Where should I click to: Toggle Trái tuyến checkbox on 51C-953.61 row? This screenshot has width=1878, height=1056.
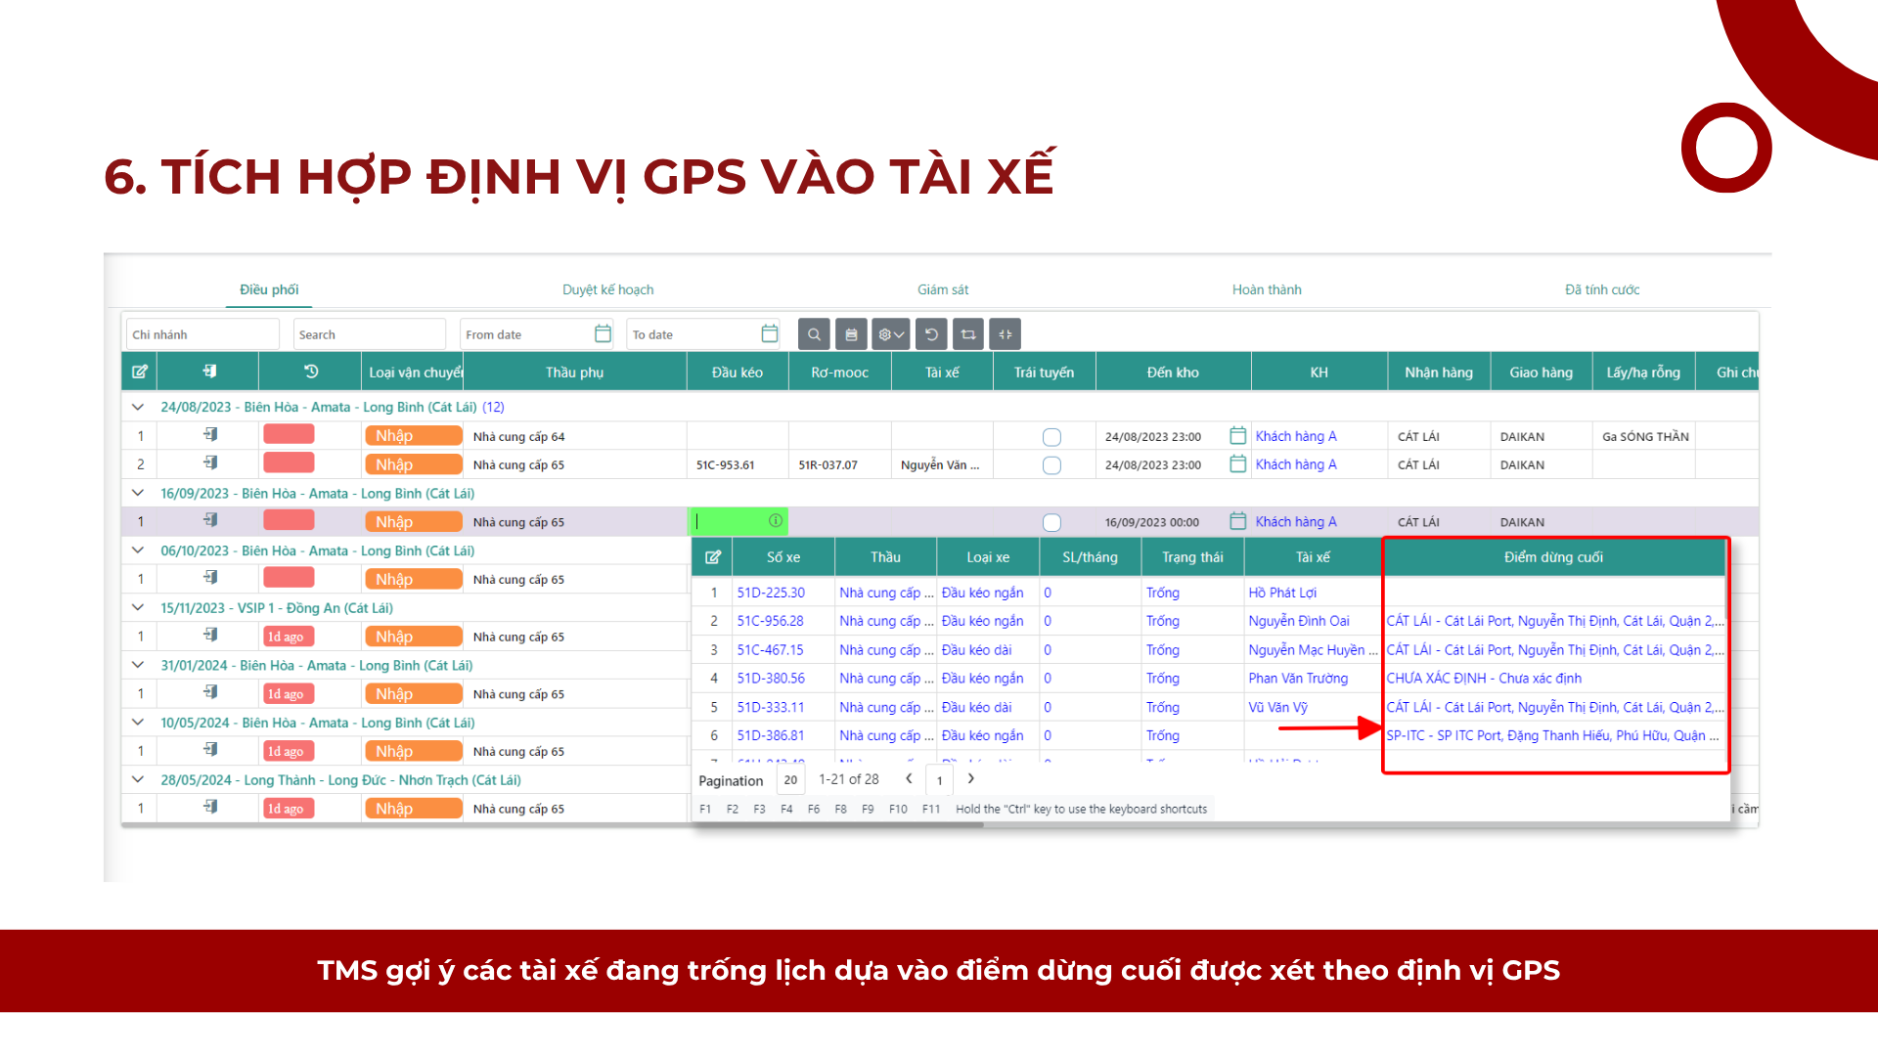click(x=1051, y=465)
